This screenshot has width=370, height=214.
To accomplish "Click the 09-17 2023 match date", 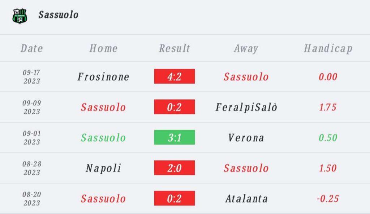I will (32, 77).
